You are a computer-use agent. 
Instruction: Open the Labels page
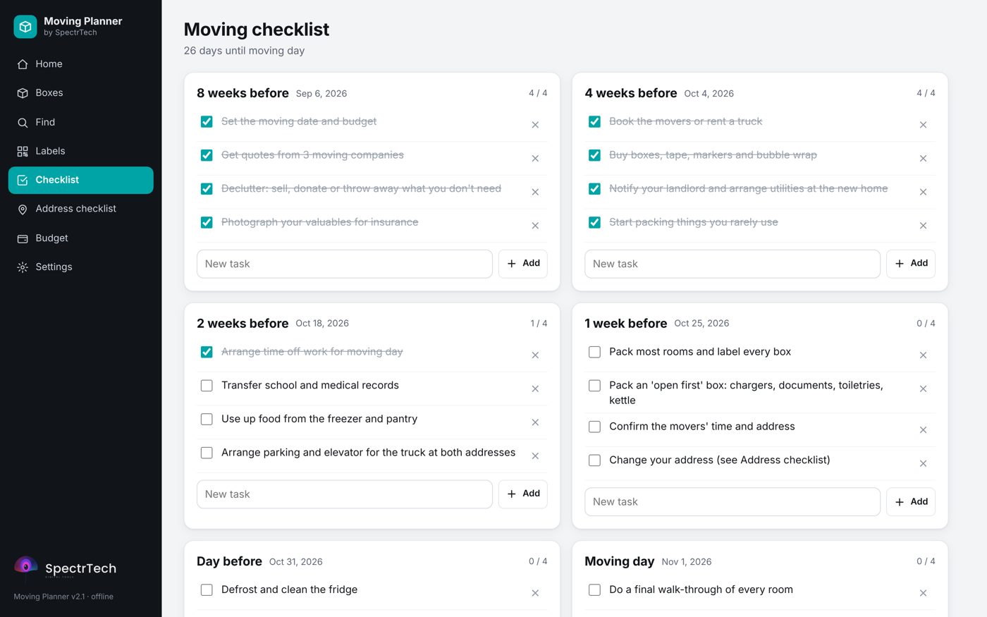pyautogui.click(x=81, y=152)
